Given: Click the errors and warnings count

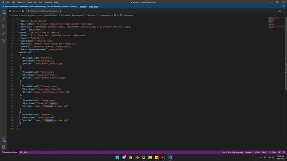Looking at the screenshot, I should tap(23, 152).
